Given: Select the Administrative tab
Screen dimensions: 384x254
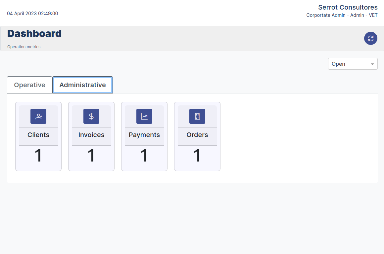Looking at the screenshot, I should 82,85.
